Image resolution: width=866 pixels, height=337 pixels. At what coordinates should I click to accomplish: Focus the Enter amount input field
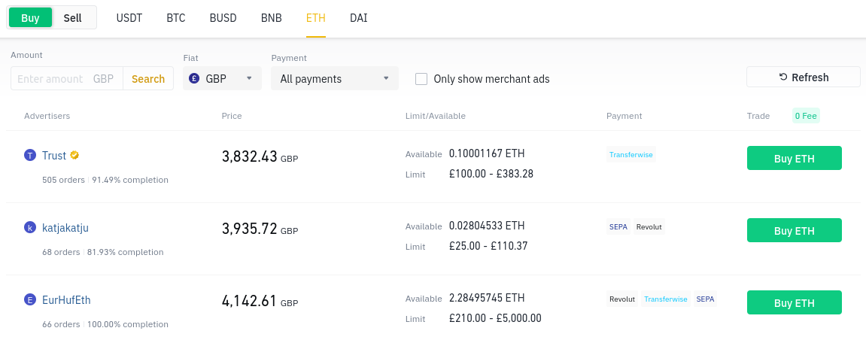pyautogui.click(x=51, y=79)
